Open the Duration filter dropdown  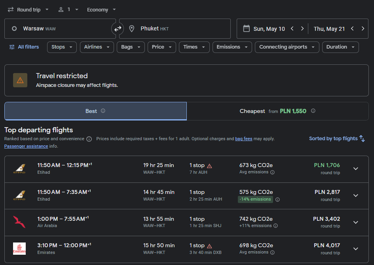click(x=340, y=47)
